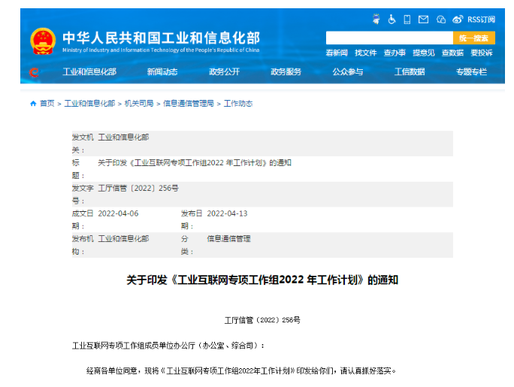The image size is (514, 387).
Task: Open 政务公开 navigation menu
Action: 224,71
